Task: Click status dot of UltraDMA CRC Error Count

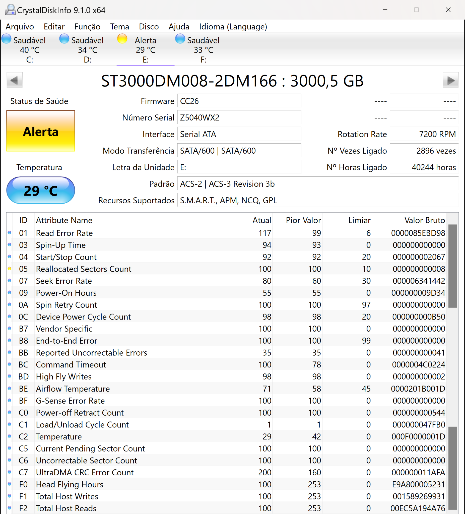Action: 10,472
